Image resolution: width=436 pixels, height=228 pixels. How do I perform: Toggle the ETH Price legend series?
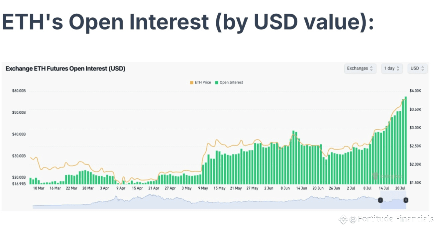tap(200, 82)
